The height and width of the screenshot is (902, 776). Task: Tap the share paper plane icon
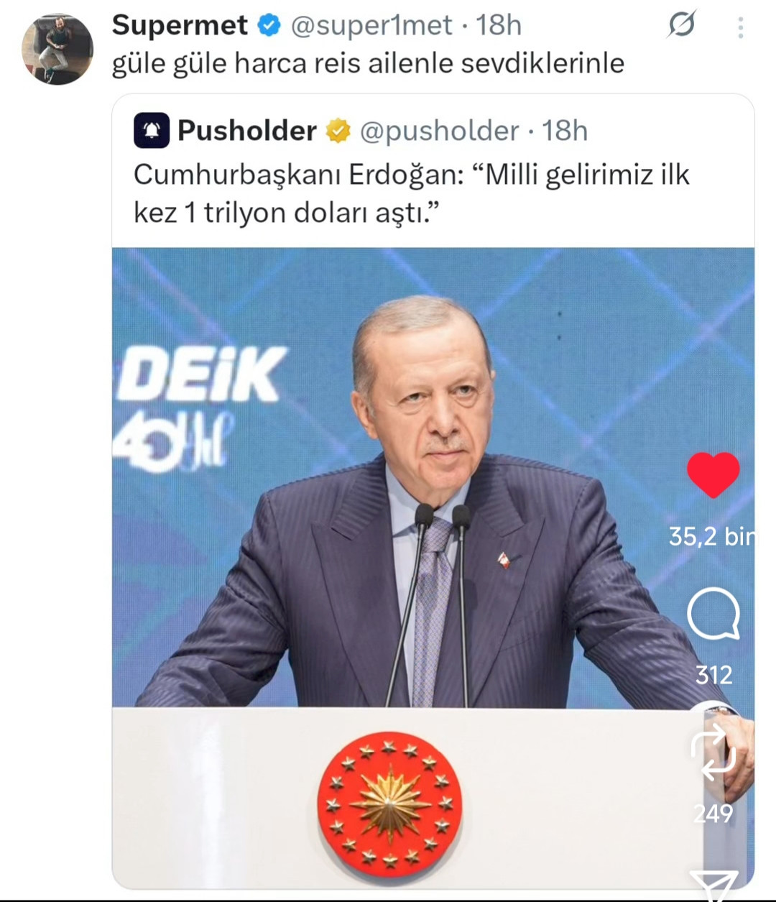(x=713, y=885)
